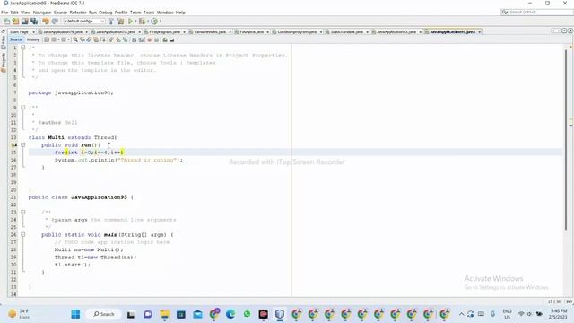Click the Profile Project toolbar icon
The width and height of the screenshot is (574, 323).
pos(154,22)
